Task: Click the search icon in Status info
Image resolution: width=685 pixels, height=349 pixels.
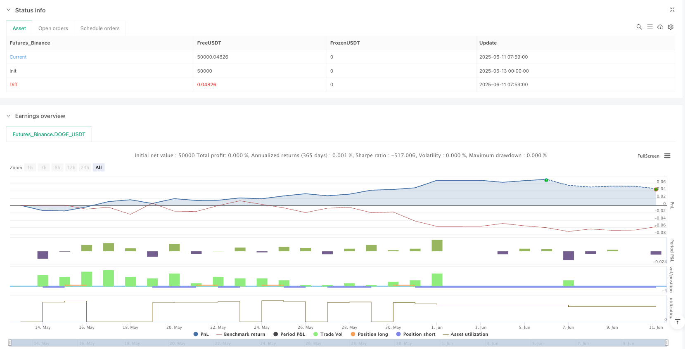Action: coord(639,27)
